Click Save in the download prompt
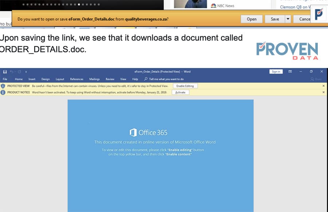Viewport: 328px width, 212px height. pos(275,19)
